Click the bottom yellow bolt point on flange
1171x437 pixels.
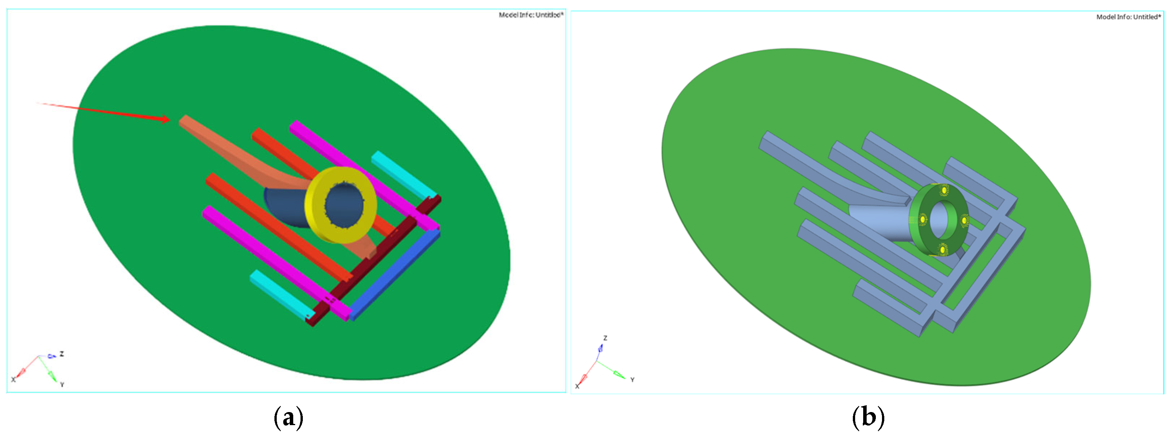942,249
